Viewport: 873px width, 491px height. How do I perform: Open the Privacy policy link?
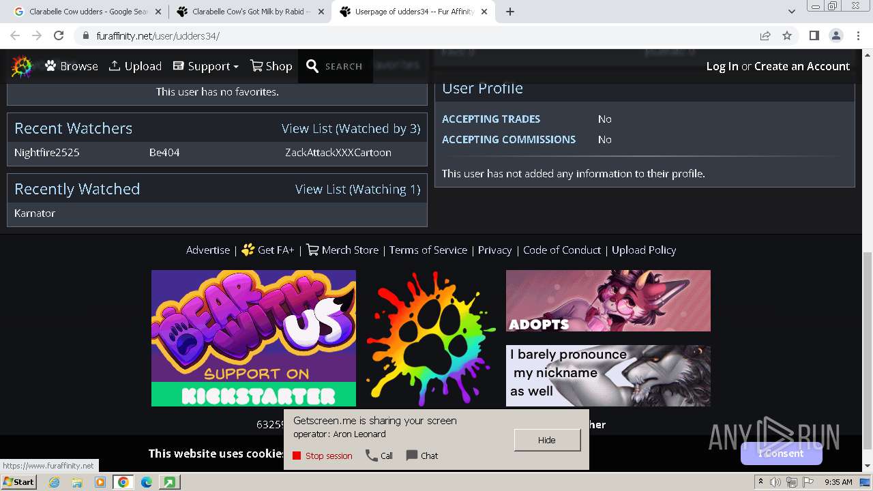click(x=494, y=250)
